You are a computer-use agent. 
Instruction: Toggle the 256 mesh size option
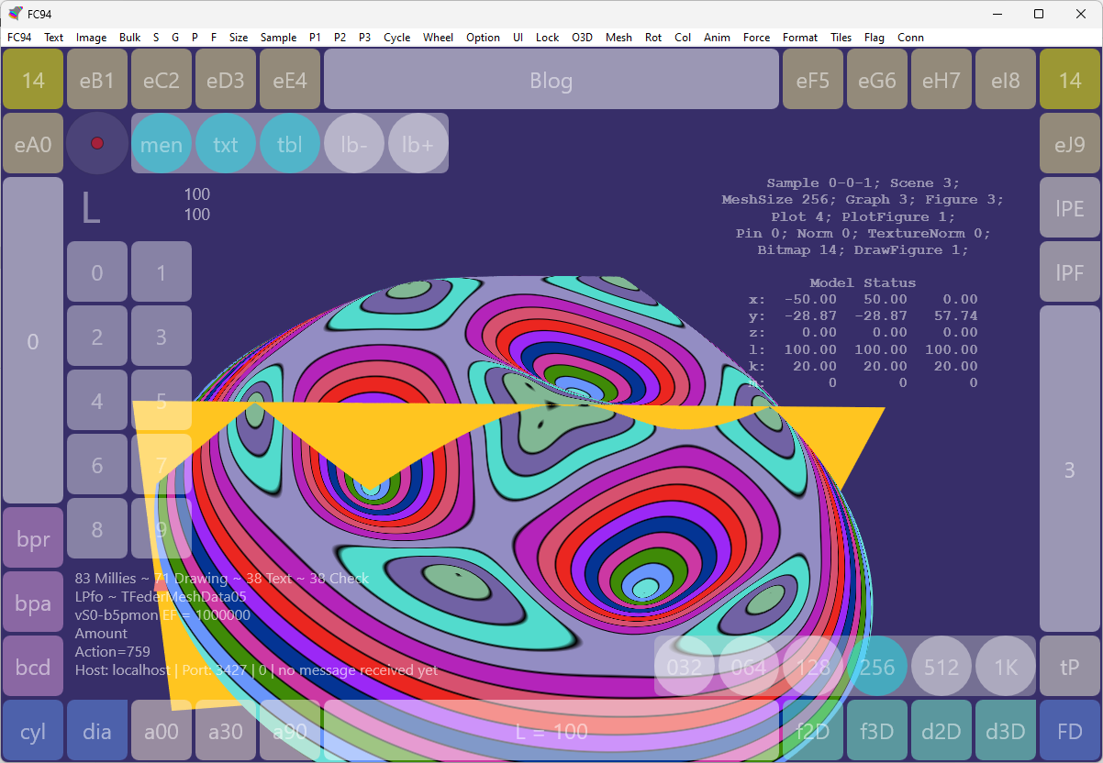877,667
